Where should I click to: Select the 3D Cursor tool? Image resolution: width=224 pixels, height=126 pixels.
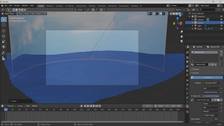[4, 25]
